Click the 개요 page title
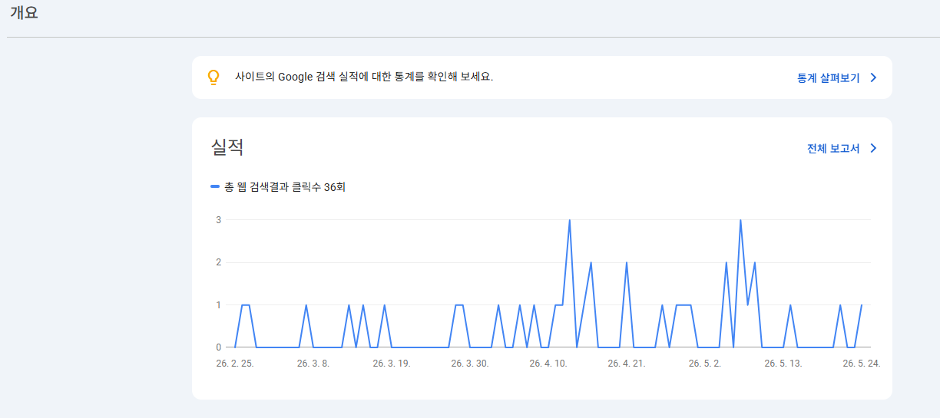 click(24, 13)
